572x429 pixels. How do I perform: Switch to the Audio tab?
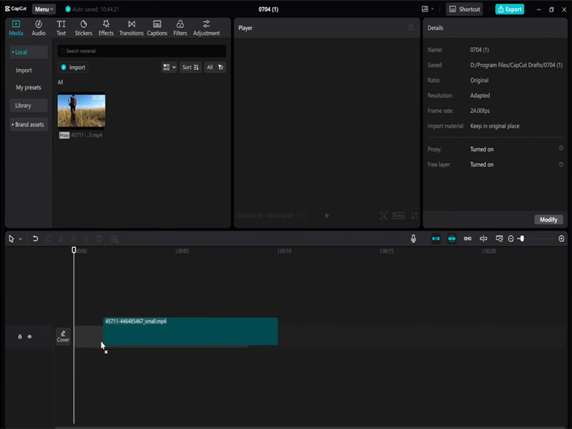coord(40,28)
